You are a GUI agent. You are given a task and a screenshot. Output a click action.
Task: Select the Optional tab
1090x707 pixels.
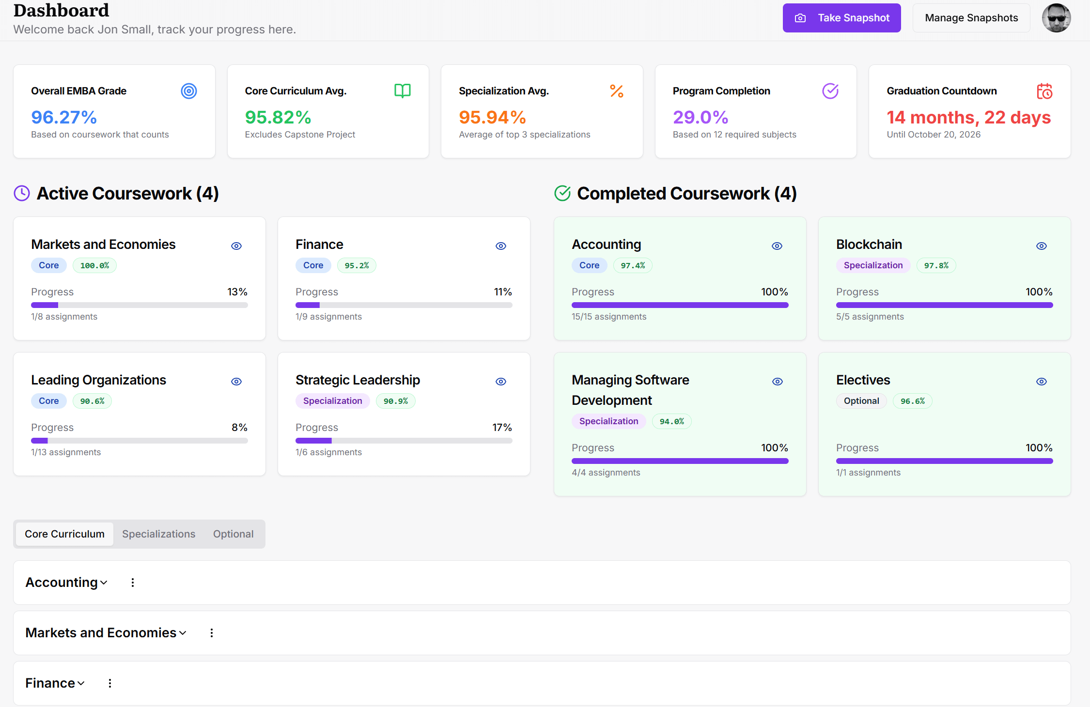click(233, 534)
